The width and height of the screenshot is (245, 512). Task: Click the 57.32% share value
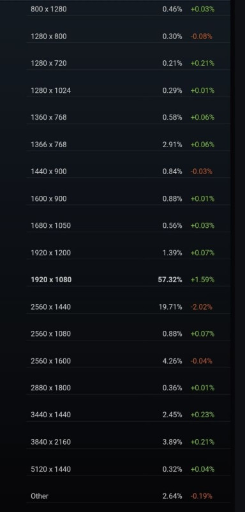(x=170, y=280)
